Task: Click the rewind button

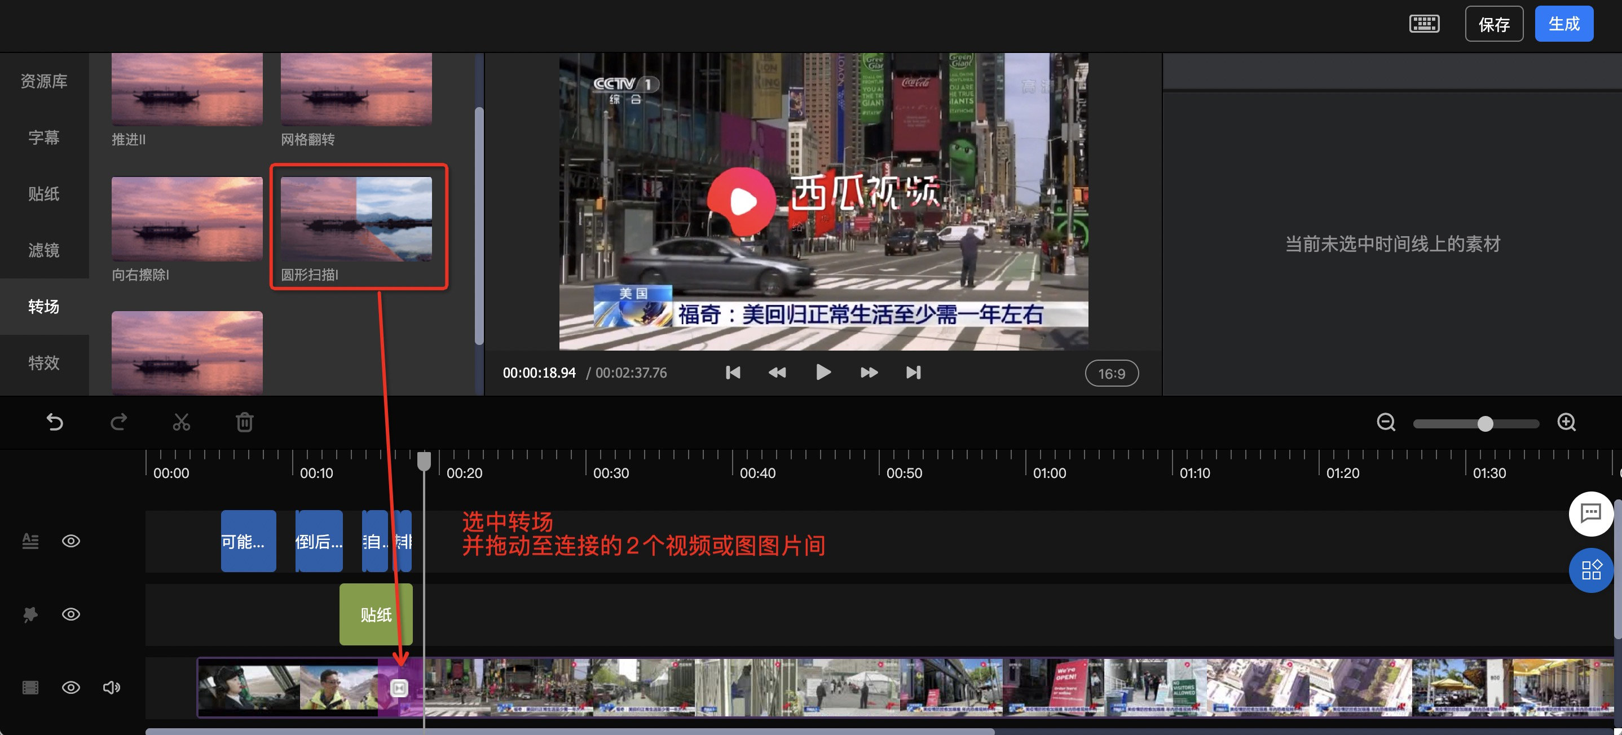Action: pos(778,373)
